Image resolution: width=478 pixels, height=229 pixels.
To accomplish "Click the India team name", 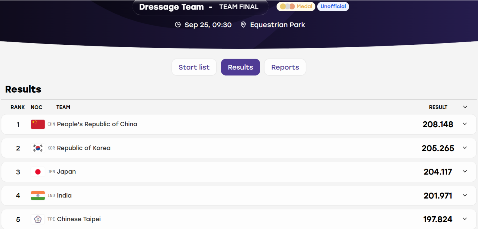I will click(x=64, y=196).
